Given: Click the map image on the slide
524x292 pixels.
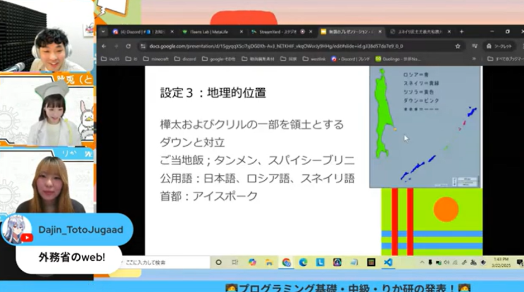Looking at the screenshot, I should 426,127.
